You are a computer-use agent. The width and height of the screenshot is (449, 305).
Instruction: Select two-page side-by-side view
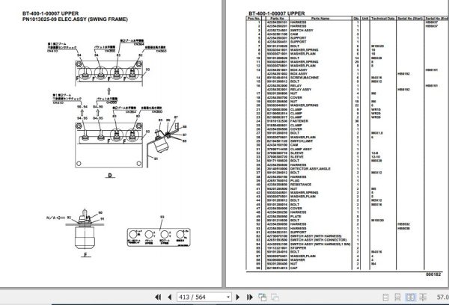[410, 298]
